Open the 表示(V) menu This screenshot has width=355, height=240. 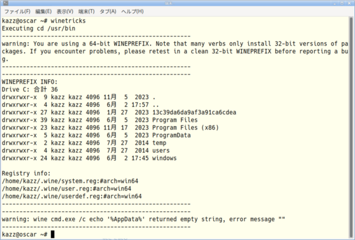[65, 12]
